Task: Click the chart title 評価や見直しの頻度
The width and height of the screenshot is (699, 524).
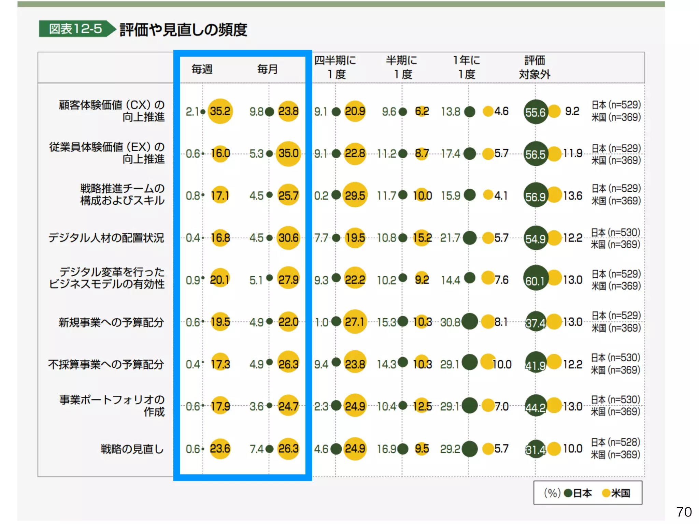Action: coord(183,30)
